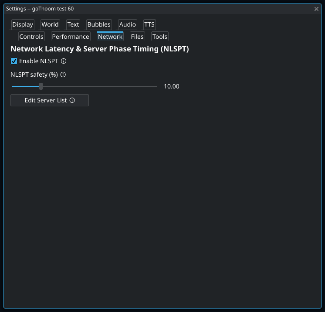Click info icon next to Enable NLSPT
The image size is (325, 312).
64,61
